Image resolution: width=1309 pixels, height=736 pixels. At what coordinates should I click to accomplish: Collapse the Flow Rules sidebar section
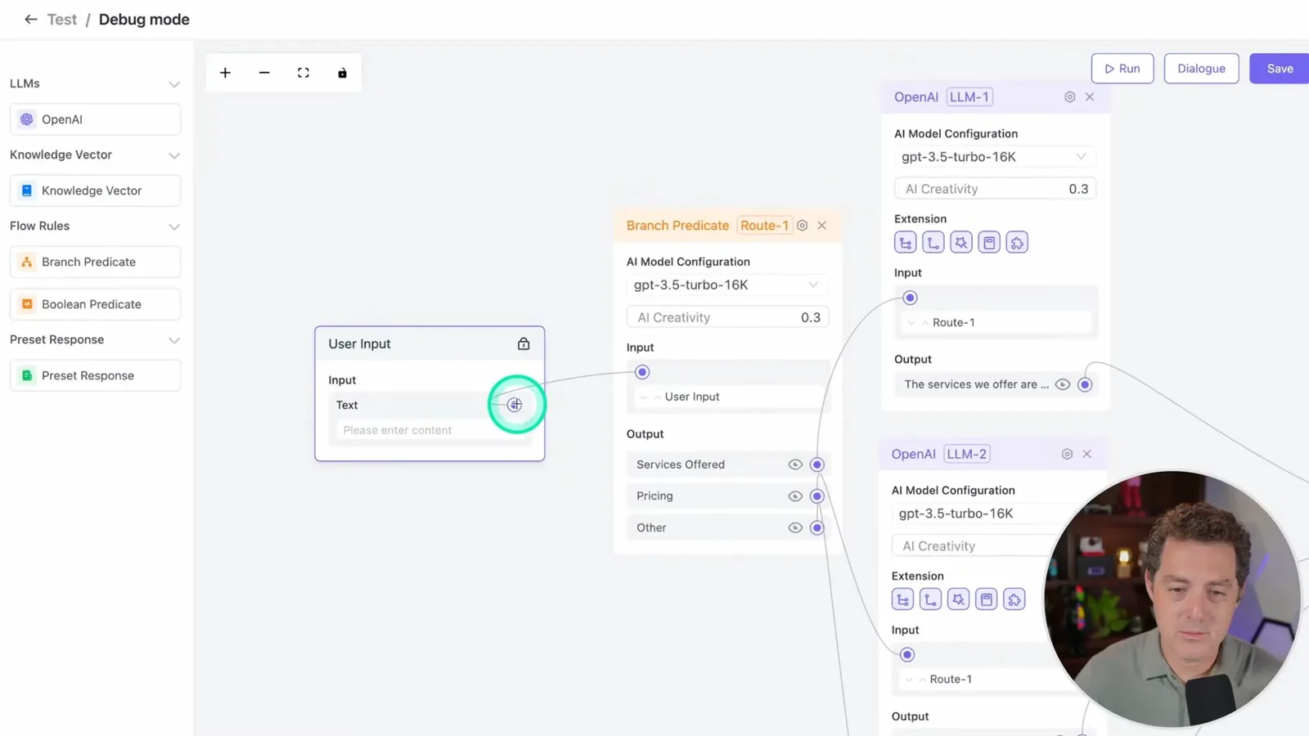tap(174, 227)
